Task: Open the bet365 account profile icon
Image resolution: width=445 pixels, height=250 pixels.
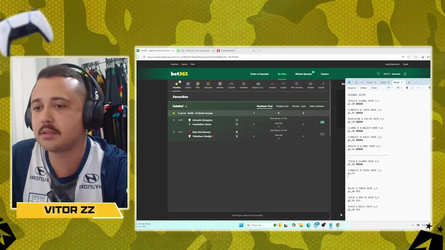Action: tap(405, 74)
